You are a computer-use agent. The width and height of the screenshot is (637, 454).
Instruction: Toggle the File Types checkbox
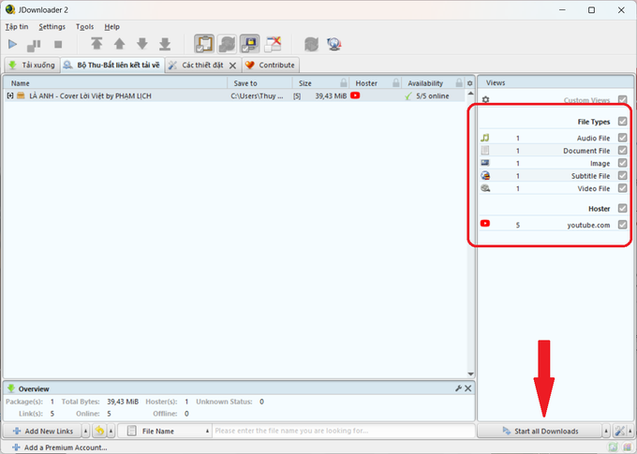622,122
